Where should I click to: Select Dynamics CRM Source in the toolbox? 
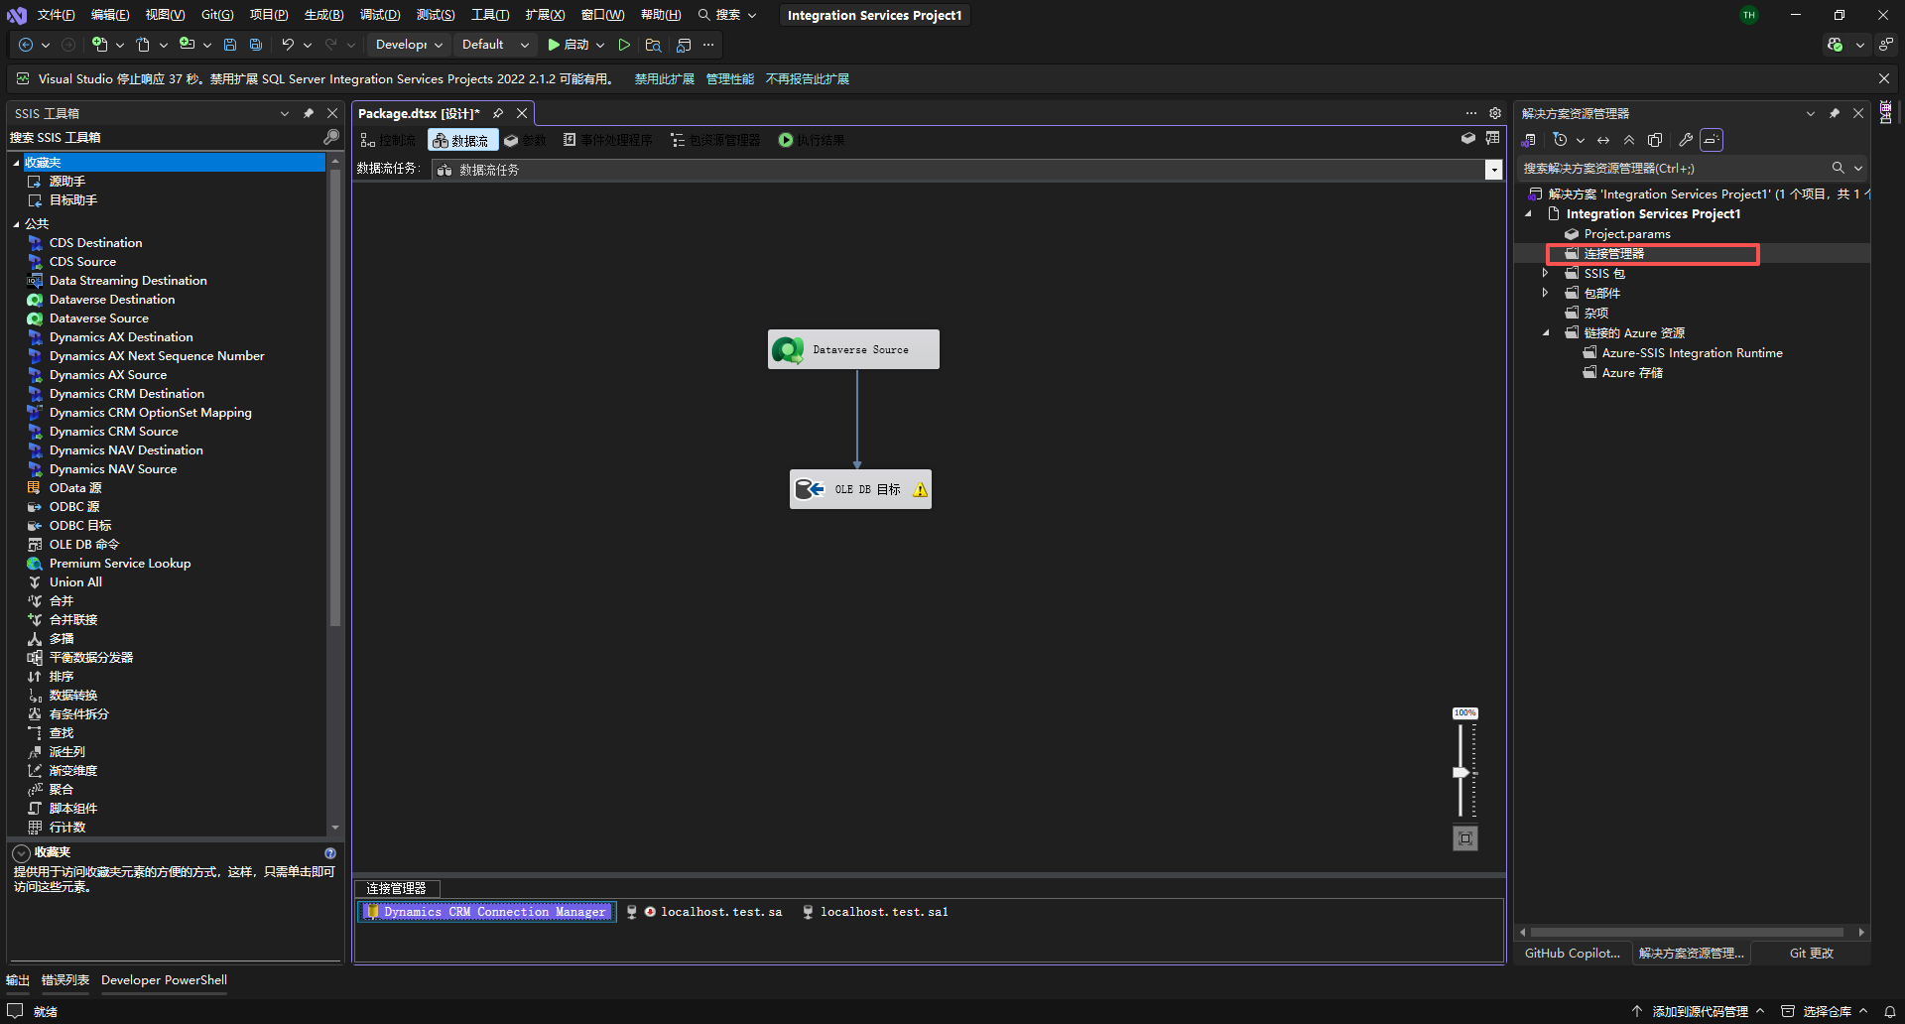114,432
